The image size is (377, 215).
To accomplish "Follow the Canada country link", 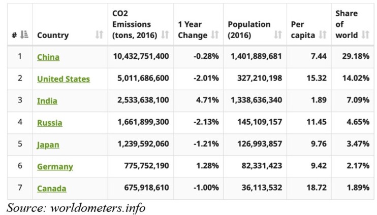I will (52, 189).
